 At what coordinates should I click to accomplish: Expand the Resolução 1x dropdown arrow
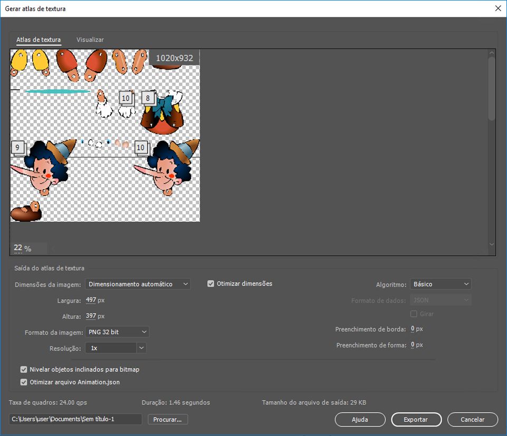(x=141, y=348)
